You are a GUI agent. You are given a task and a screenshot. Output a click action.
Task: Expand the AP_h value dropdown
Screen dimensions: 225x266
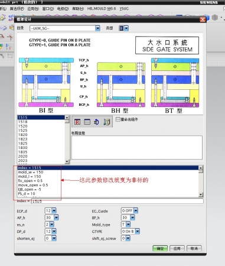pos(56,218)
